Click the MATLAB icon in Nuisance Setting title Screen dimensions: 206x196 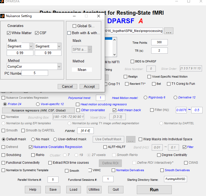pyautogui.click(x=2, y=16)
